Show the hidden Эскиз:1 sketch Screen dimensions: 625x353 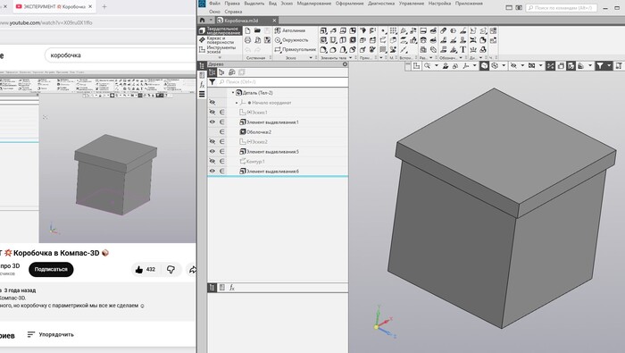click(212, 113)
